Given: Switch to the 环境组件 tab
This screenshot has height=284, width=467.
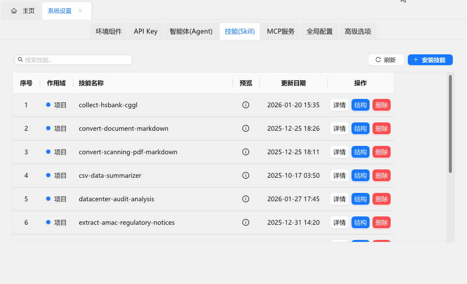Looking at the screenshot, I should pos(109,31).
